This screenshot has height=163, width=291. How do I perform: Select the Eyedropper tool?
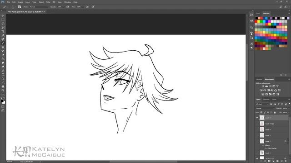pyautogui.click(x=3, y=35)
